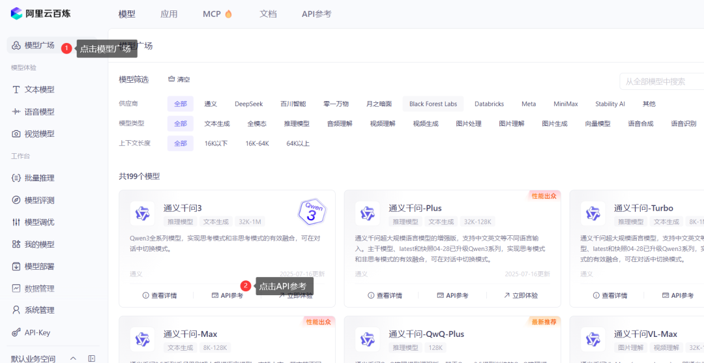Click the 通义千问VL-Max model logo
704x363 pixels.
click(593, 340)
